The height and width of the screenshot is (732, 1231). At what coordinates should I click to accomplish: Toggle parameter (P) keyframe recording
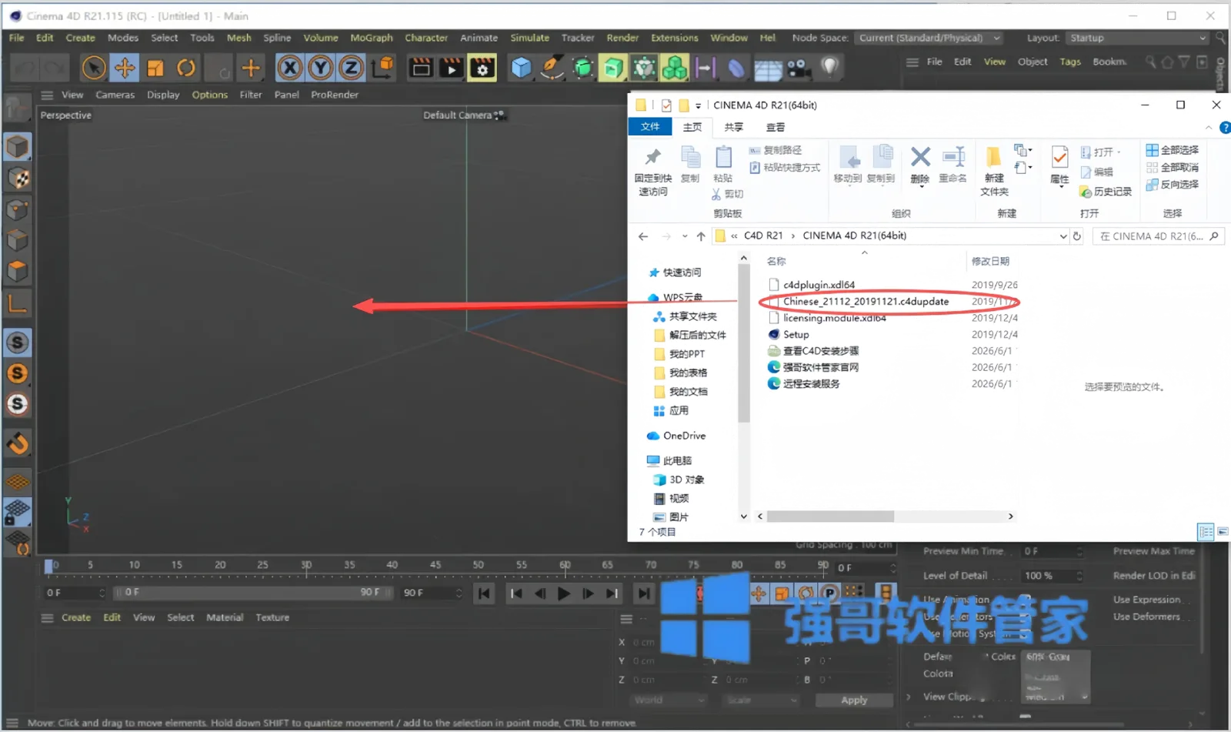click(x=829, y=593)
